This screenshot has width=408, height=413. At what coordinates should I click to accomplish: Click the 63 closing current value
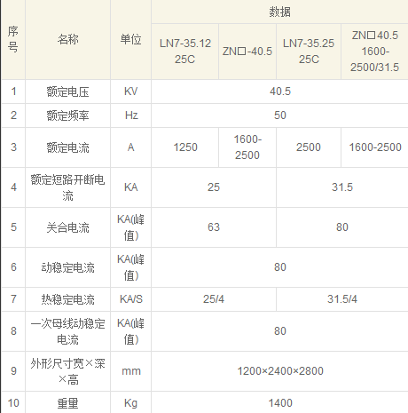pos(214,227)
